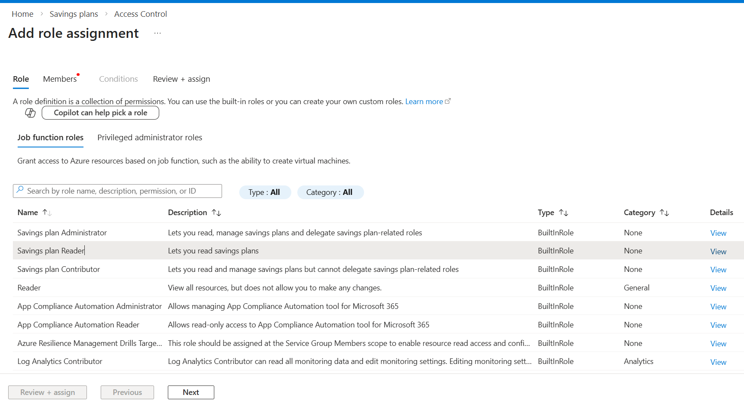Image resolution: width=744 pixels, height=407 pixels.
Task: Sort by Category column arrows
Action: (x=664, y=213)
